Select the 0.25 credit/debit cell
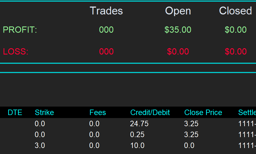The image size is (256, 154). pos(137,135)
